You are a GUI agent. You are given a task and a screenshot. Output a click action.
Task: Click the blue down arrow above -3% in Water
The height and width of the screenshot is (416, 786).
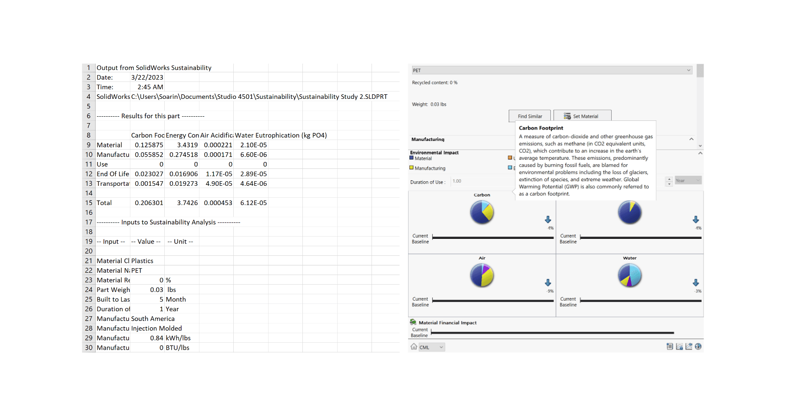pos(696,283)
